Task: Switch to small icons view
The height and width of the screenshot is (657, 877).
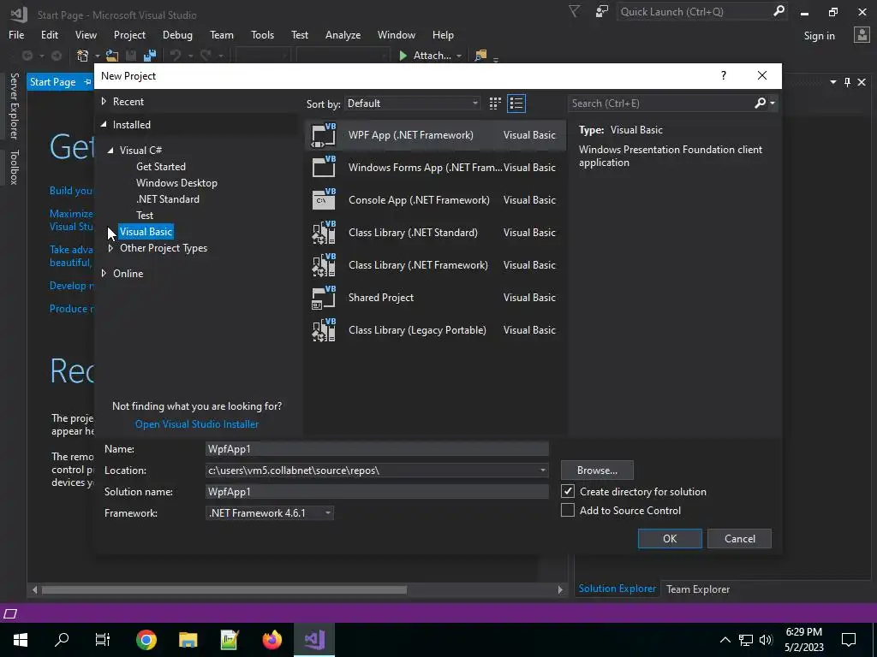Action: coord(495,104)
